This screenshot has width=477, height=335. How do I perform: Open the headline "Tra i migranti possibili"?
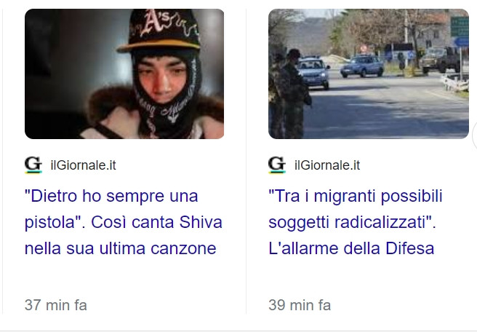pyautogui.click(x=356, y=196)
